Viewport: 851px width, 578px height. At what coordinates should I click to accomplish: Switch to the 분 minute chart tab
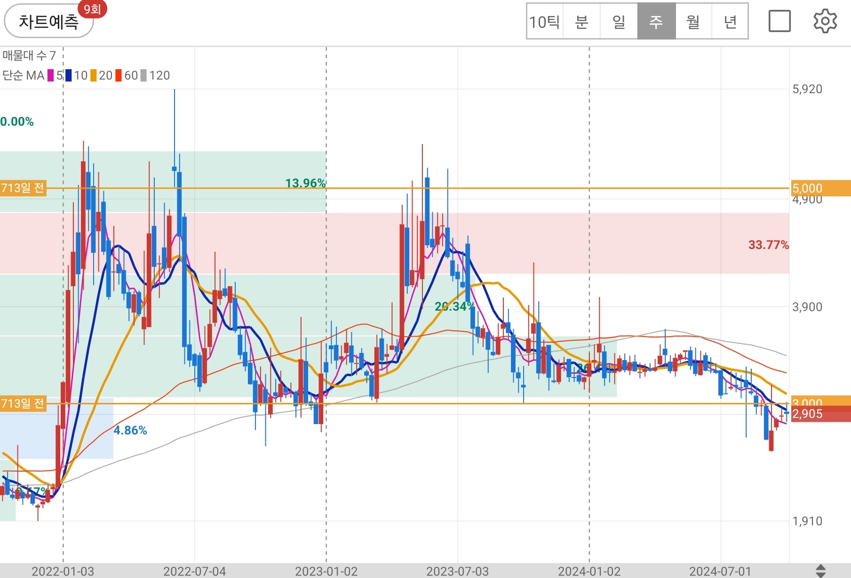click(582, 22)
